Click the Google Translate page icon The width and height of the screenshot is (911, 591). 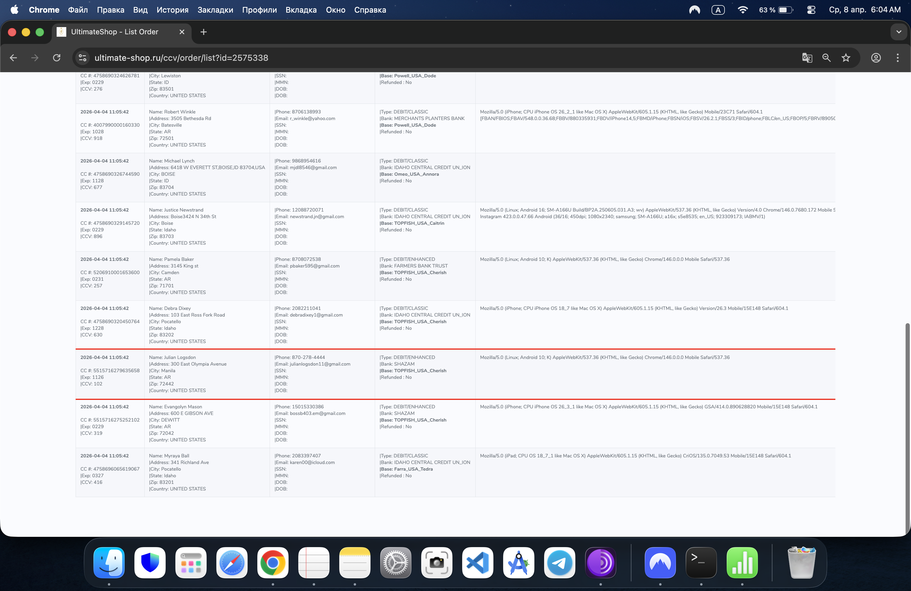pyautogui.click(x=807, y=58)
